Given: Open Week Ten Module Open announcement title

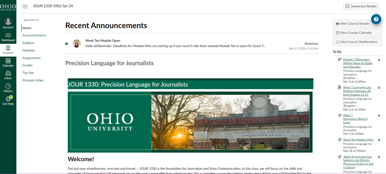Looking at the screenshot, I should [x=103, y=41].
